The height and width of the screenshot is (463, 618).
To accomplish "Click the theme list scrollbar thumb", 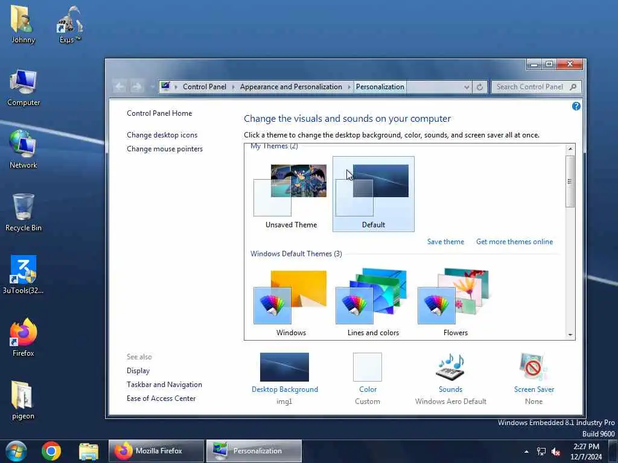I will (x=570, y=181).
